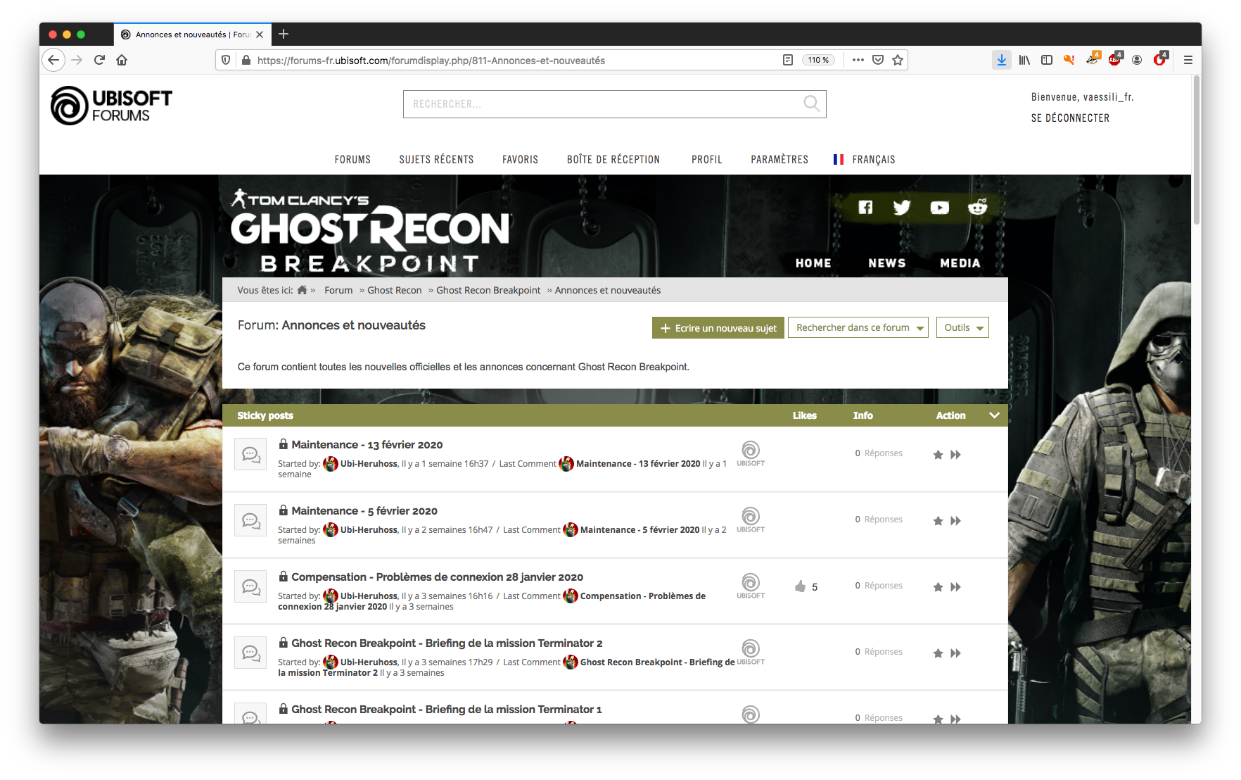
Task: Open Firefox downloads arrow
Action: pos(1001,60)
